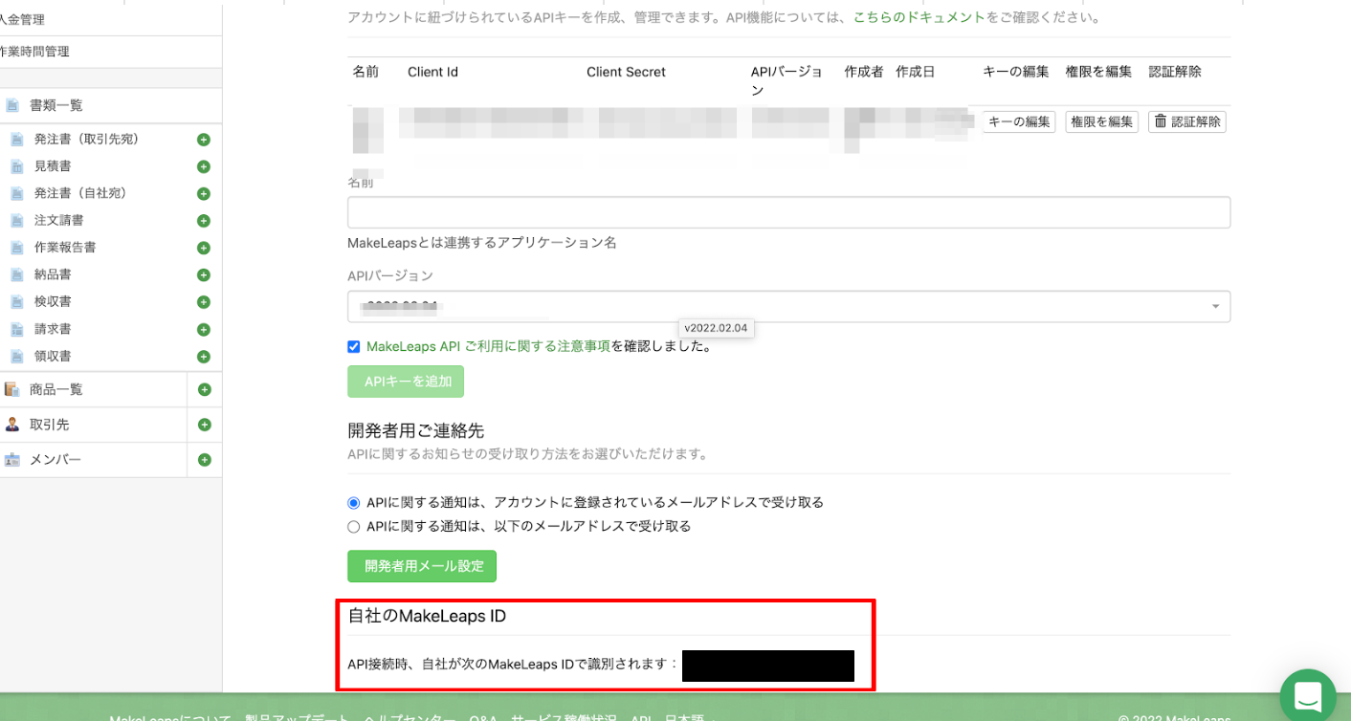Open the chat support widget
The height and width of the screenshot is (721, 1351).
1307,696
